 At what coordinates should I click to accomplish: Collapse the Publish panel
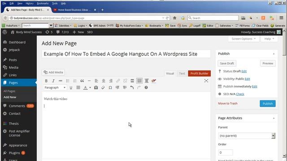coord(274,54)
